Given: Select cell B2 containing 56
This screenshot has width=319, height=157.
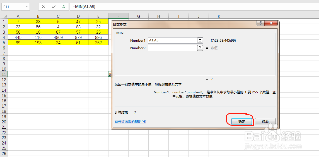Looking at the screenshot, I should (38, 27).
